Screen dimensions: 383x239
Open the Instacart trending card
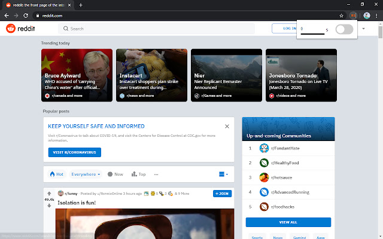click(151, 75)
